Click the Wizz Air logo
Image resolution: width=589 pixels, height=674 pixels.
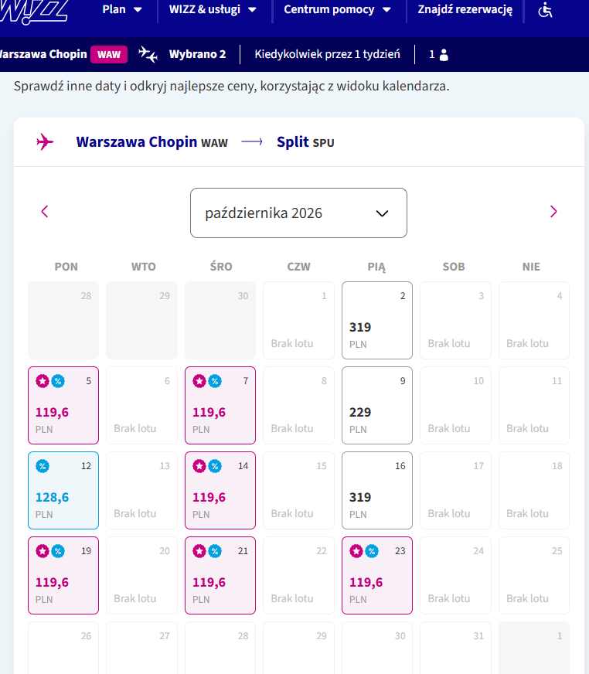(33, 11)
